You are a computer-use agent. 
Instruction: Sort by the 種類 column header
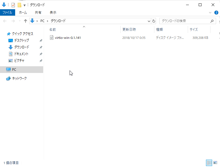171,30
